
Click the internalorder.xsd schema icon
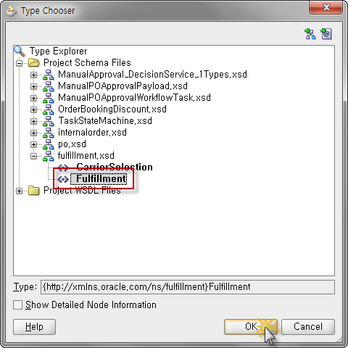(x=49, y=133)
